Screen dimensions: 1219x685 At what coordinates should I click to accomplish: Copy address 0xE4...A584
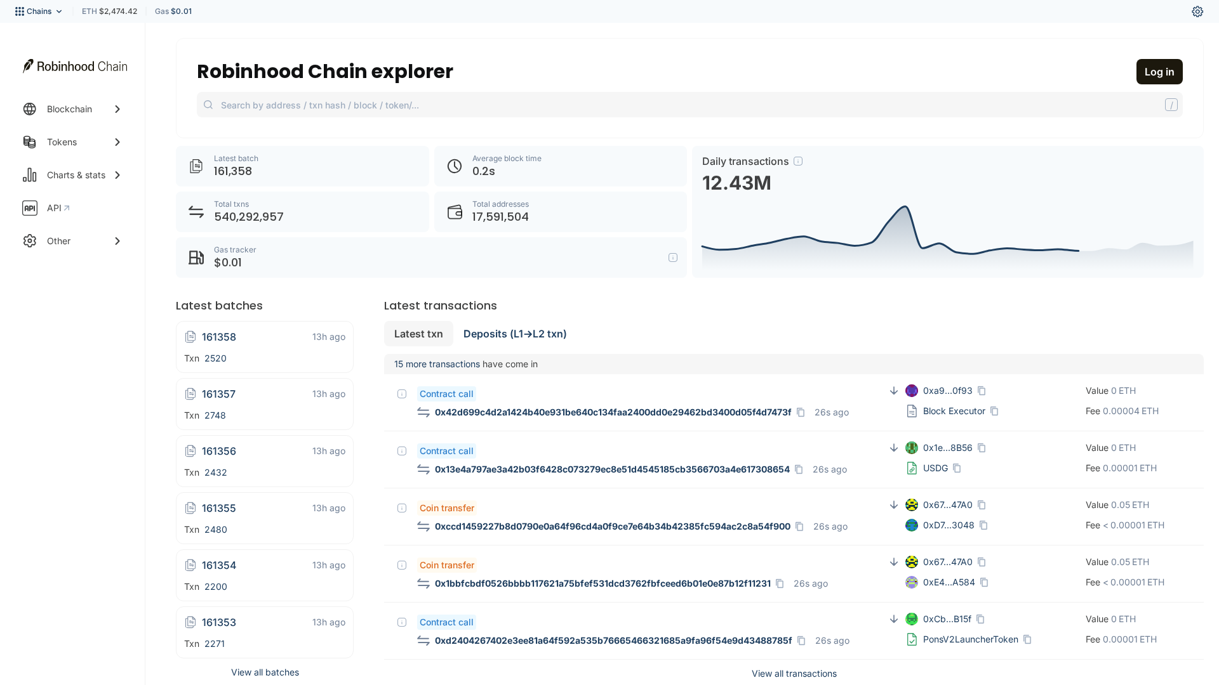click(x=984, y=582)
